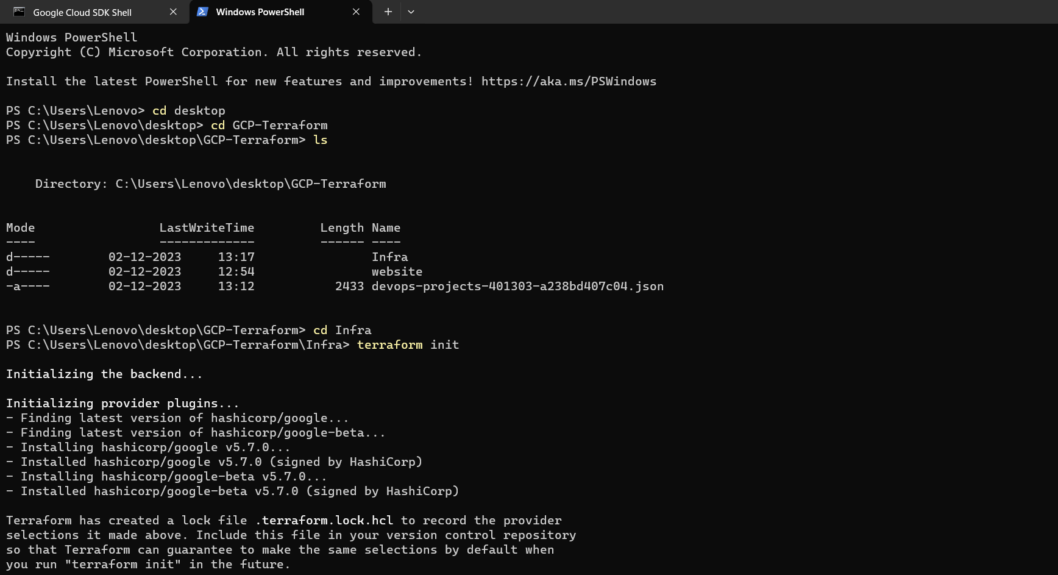Image resolution: width=1058 pixels, height=575 pixels.
Task: Open the aka.ms/PSWindows link
Action: [x=569, y=82]
